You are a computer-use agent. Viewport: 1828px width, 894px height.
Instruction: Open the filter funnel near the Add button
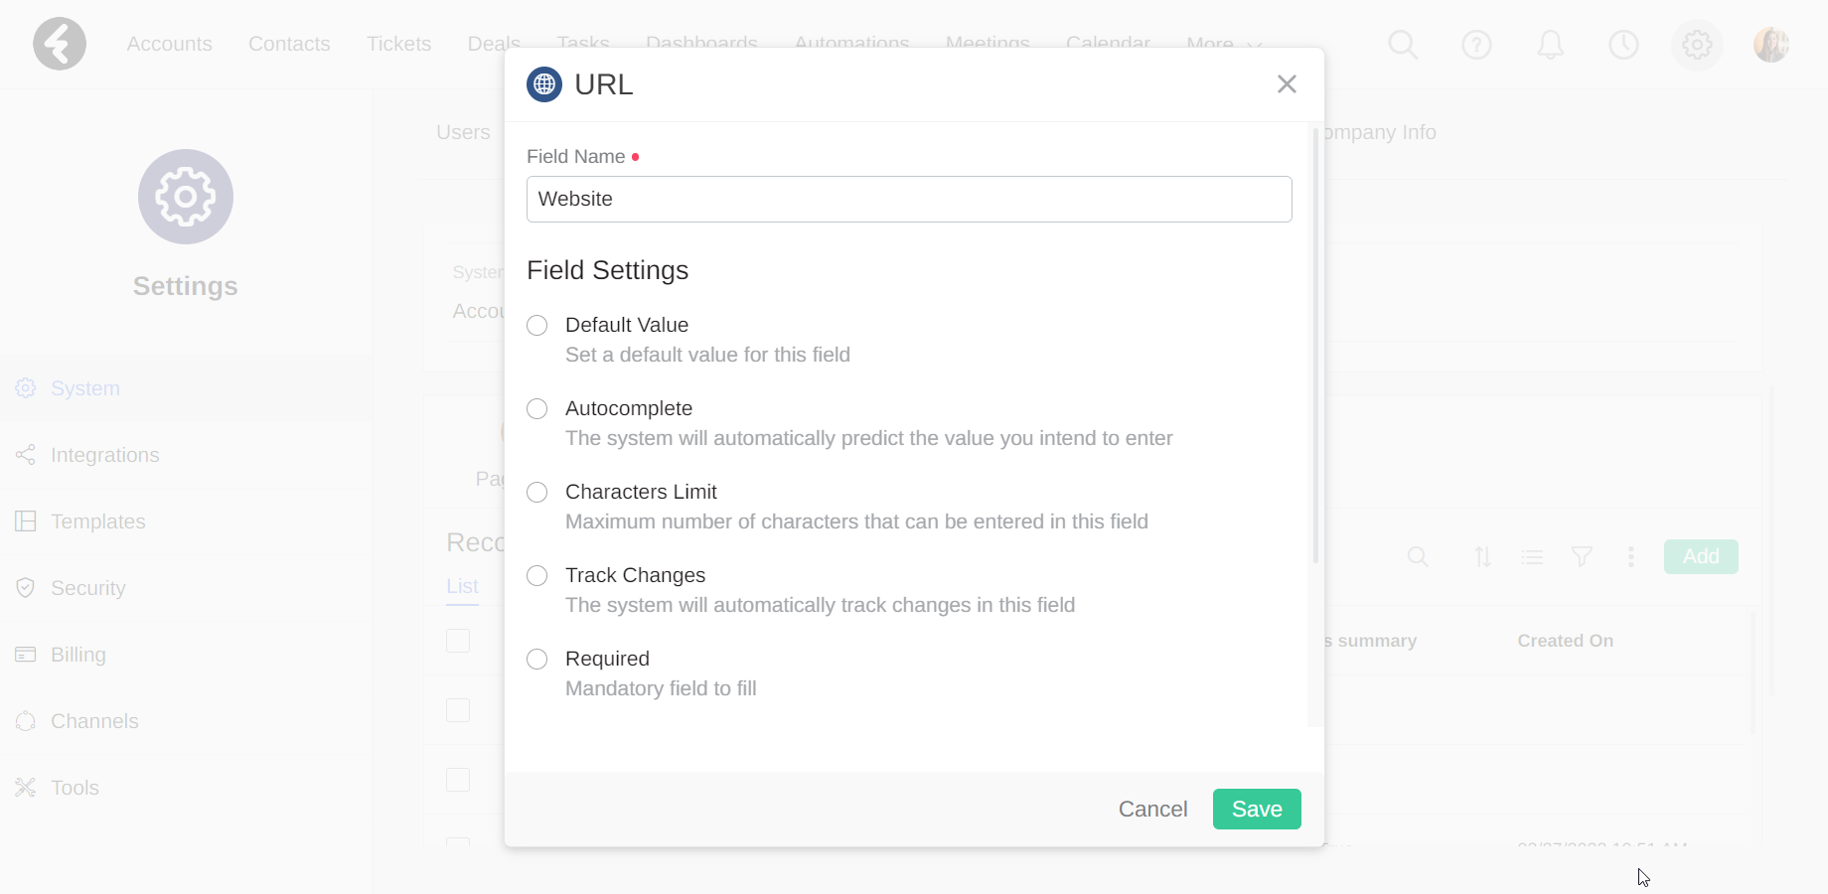click(x=1582, y=557)
